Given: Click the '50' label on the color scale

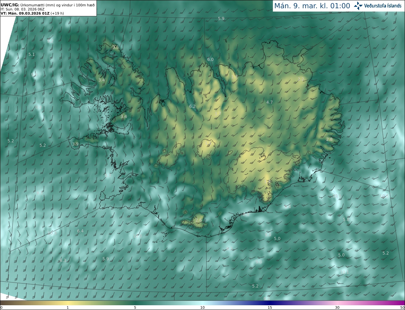Looking at the screenshot, I should 402,307.
